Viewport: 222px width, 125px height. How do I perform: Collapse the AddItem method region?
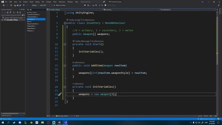65,66
